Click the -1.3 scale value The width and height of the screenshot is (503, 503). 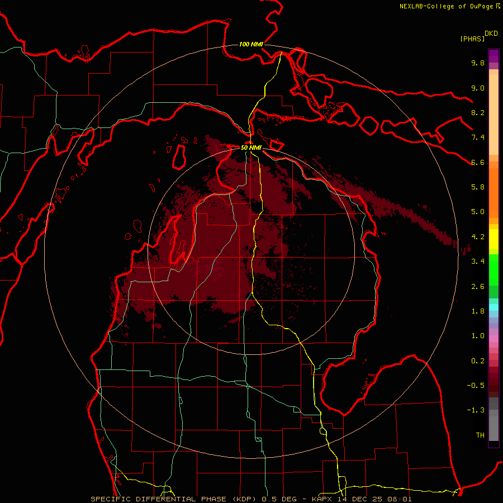pyautogui.click(x=476, y=410)
